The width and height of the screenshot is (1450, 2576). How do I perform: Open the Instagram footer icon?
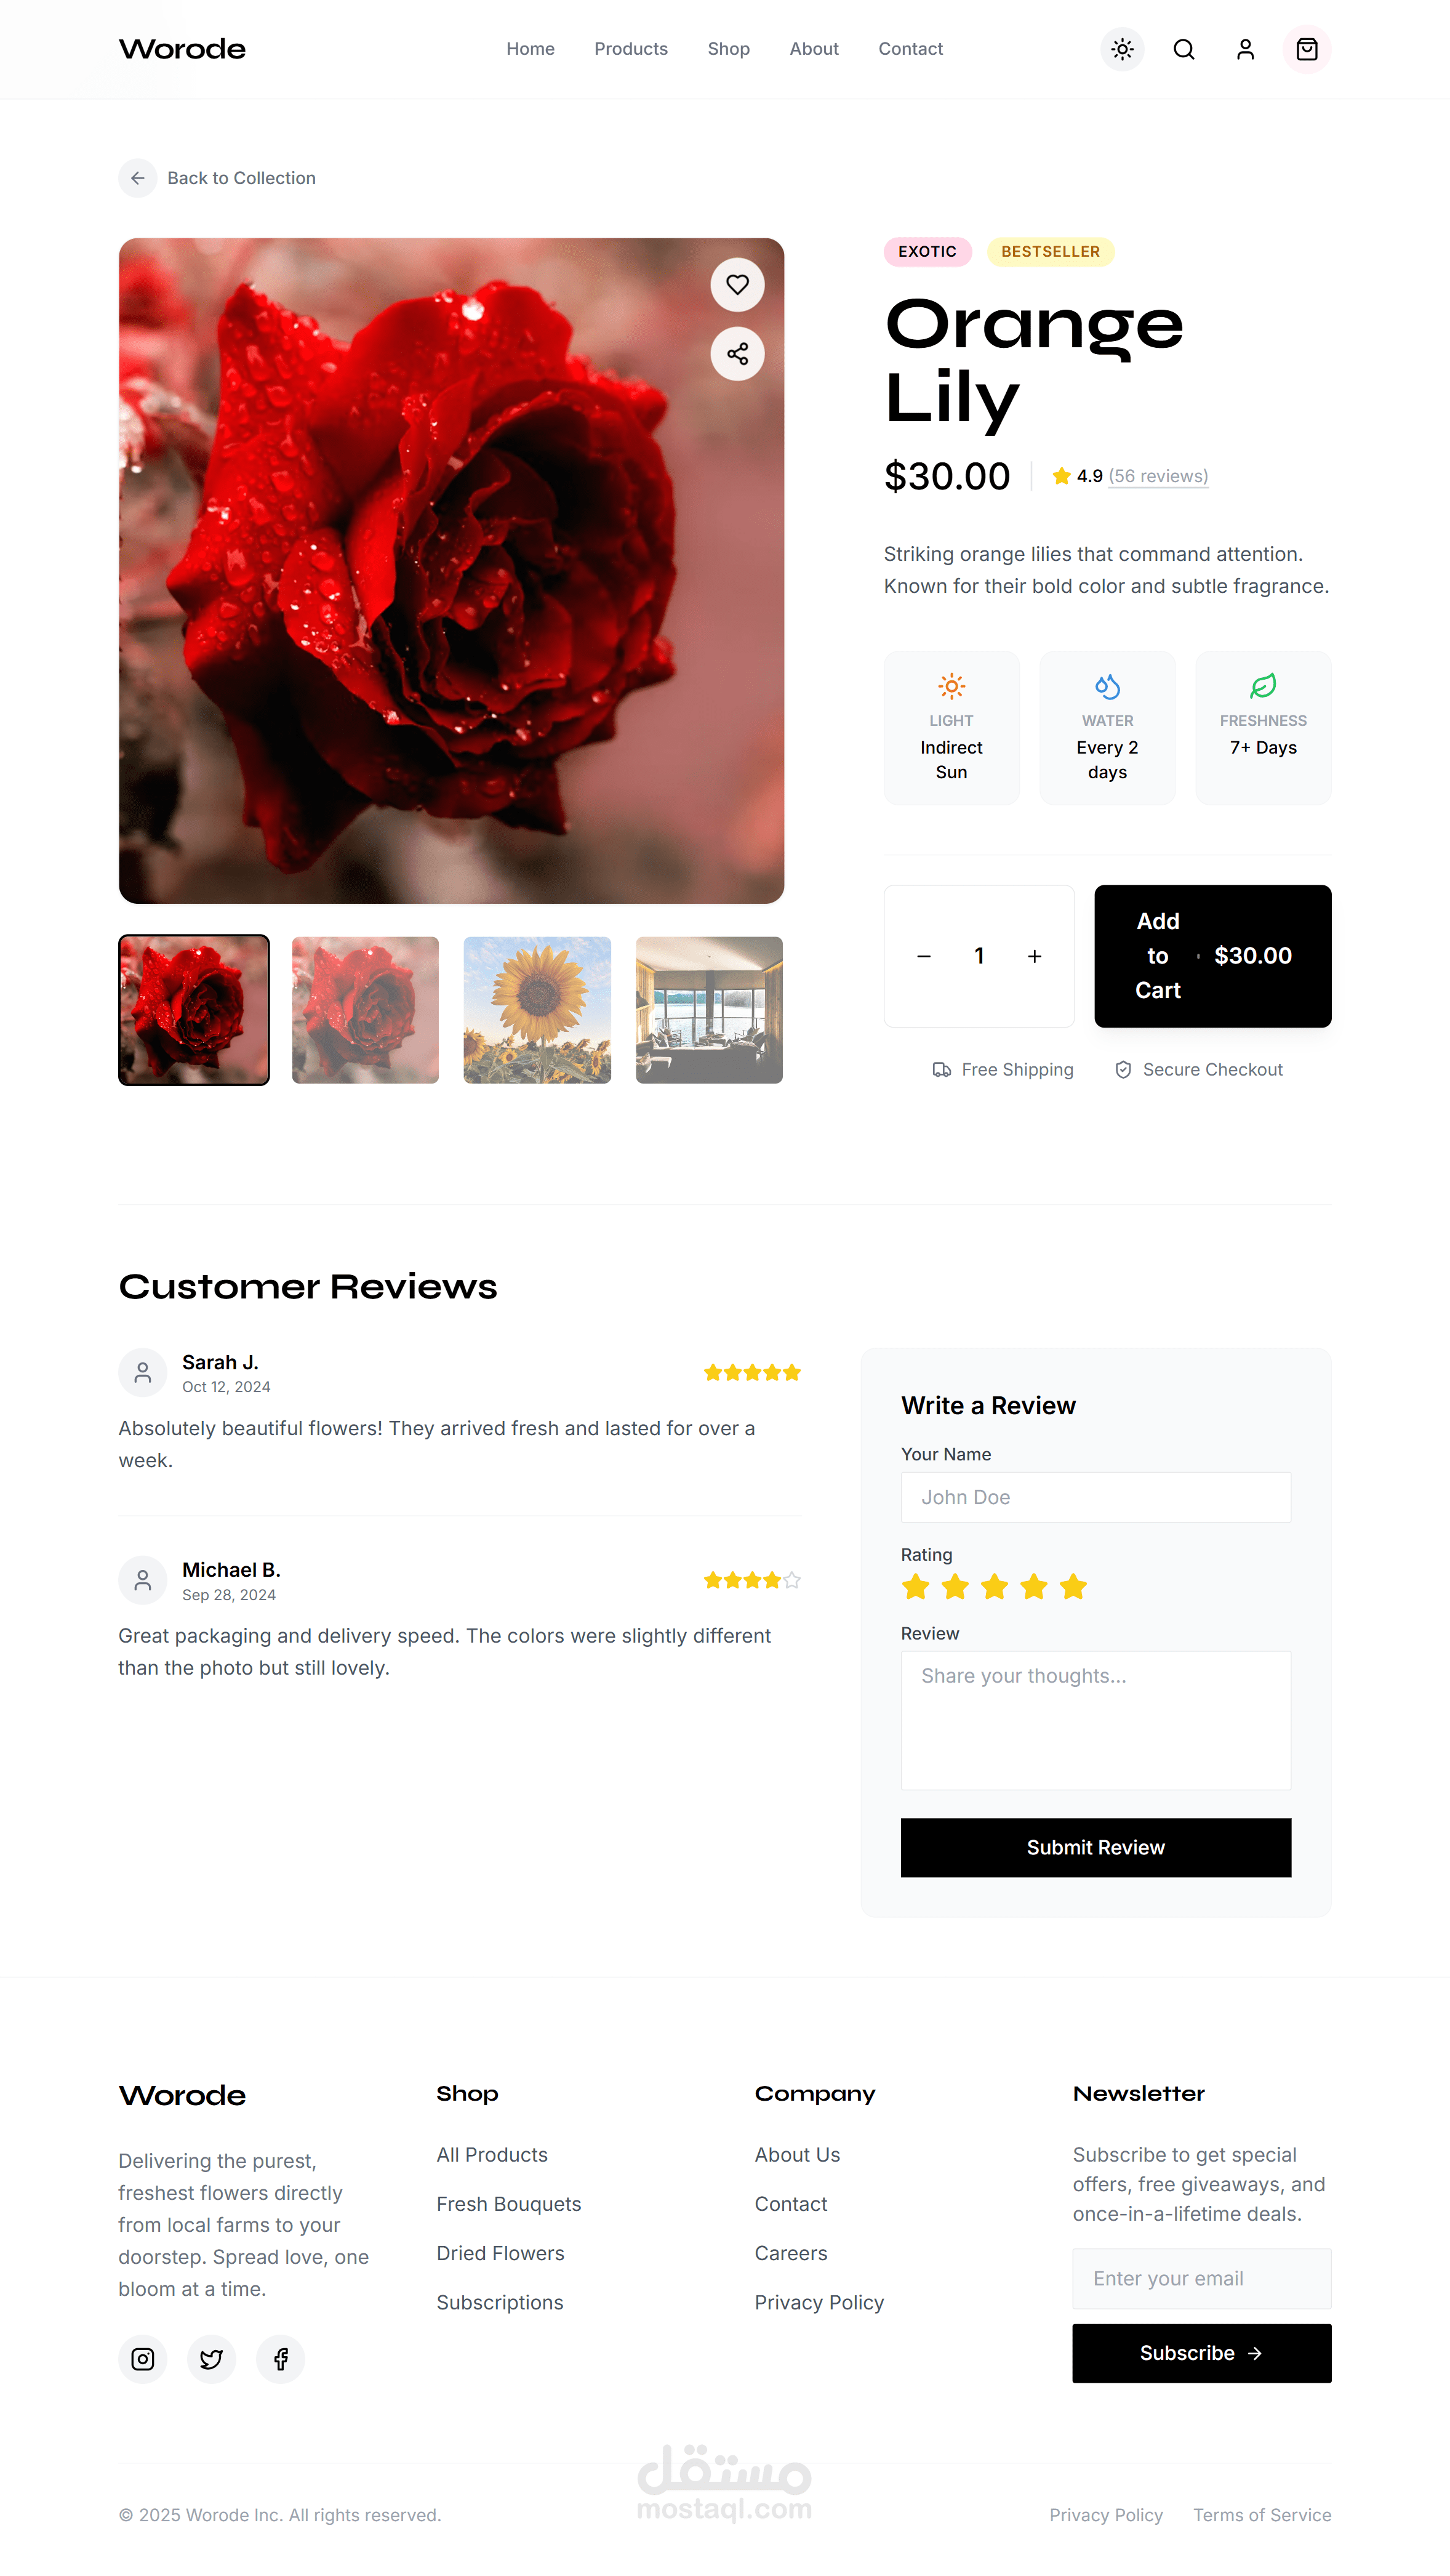coord(143,2359)
